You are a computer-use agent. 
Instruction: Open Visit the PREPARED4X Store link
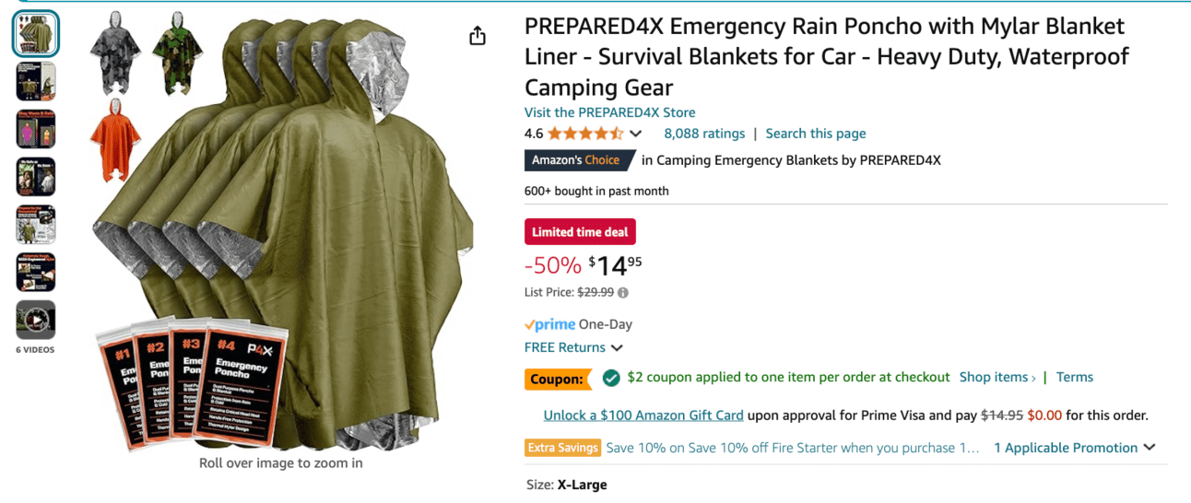click(x=610, y=112)
